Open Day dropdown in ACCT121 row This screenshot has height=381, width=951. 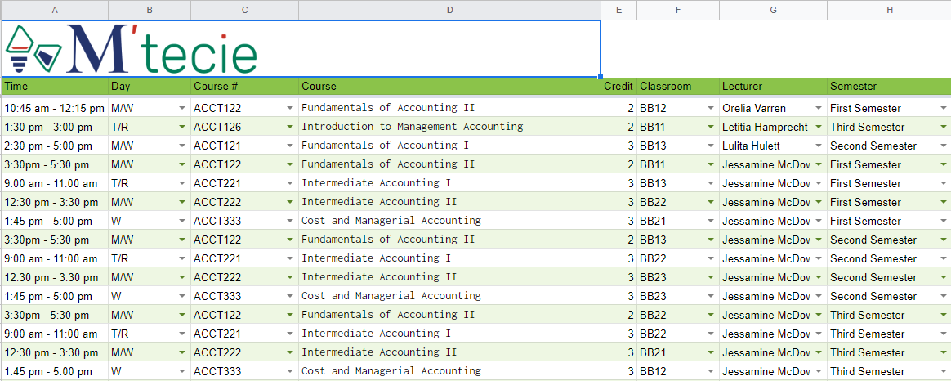182,146
